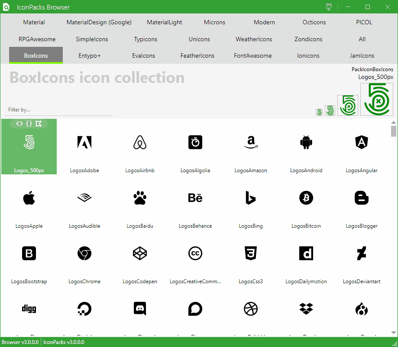Open the Modern icon pack tab
The width and height of the screenshot is (398, 347).
coord(264,23)
